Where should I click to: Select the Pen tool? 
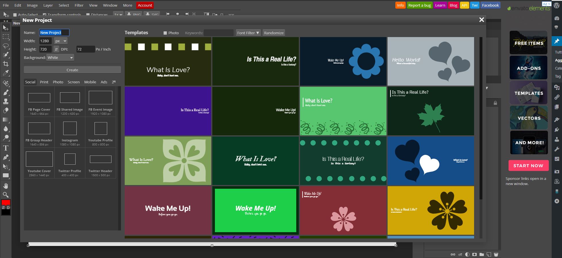tap(6, 157)
